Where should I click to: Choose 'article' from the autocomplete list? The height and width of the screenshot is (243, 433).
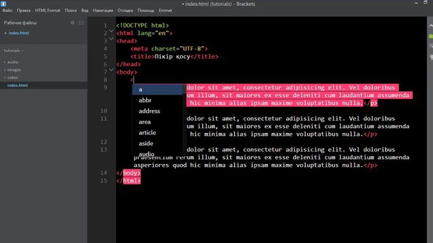pos(157,132)
